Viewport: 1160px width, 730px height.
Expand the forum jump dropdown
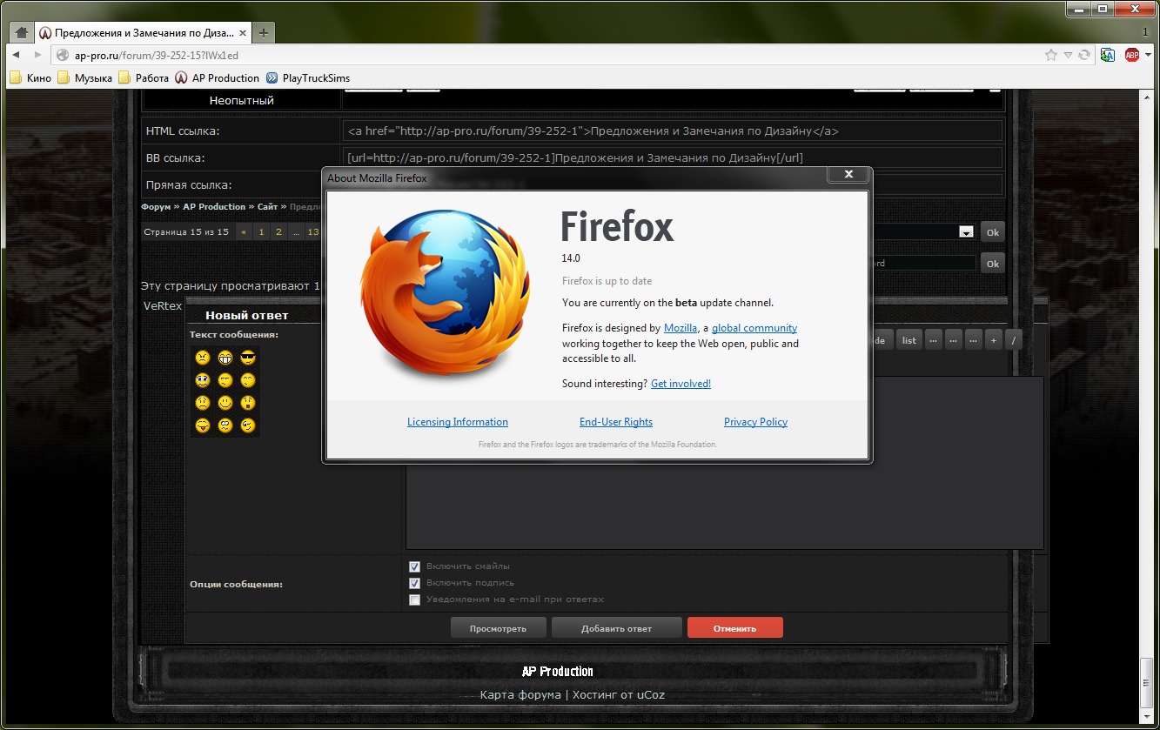pos(966,232)
